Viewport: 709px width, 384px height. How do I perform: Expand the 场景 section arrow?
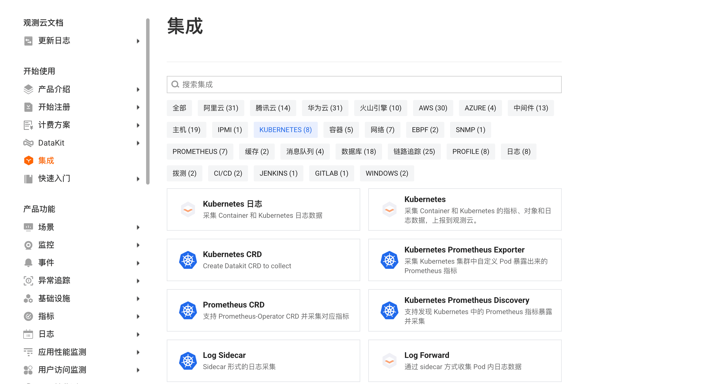pos(138,227)
